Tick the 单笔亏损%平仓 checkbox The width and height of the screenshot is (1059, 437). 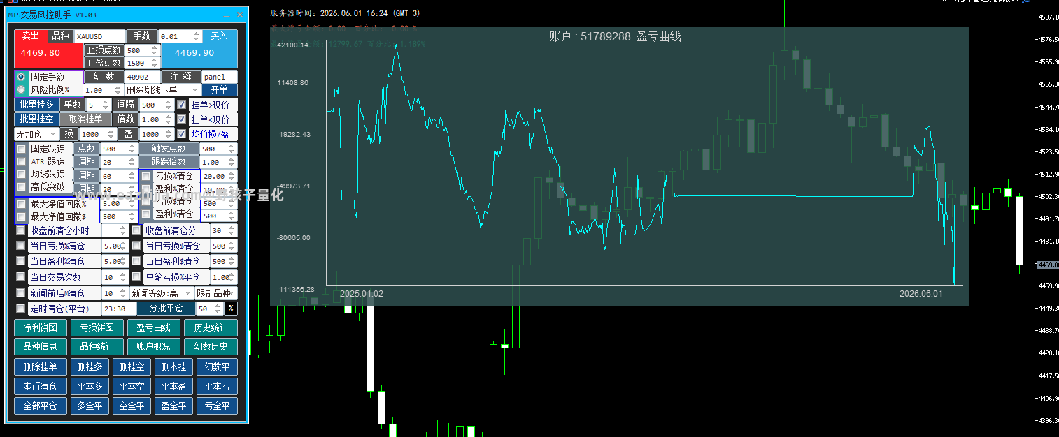tap(136, 277)
